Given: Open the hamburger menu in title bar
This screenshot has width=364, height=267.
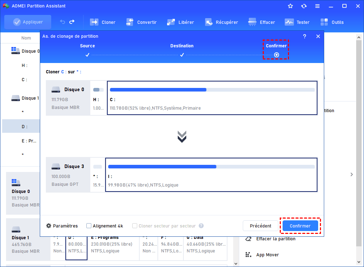Looking at the screenshot, I should tap(317, 6).
